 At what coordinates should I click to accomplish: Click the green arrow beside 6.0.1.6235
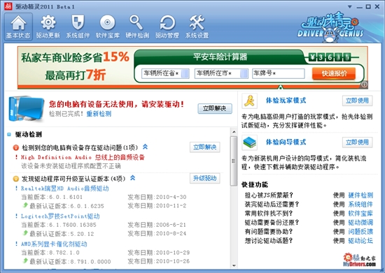pyautogui.click(x=25, y=205)
